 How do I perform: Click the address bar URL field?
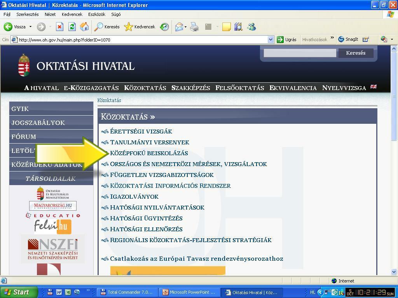[x=143, y=40]
